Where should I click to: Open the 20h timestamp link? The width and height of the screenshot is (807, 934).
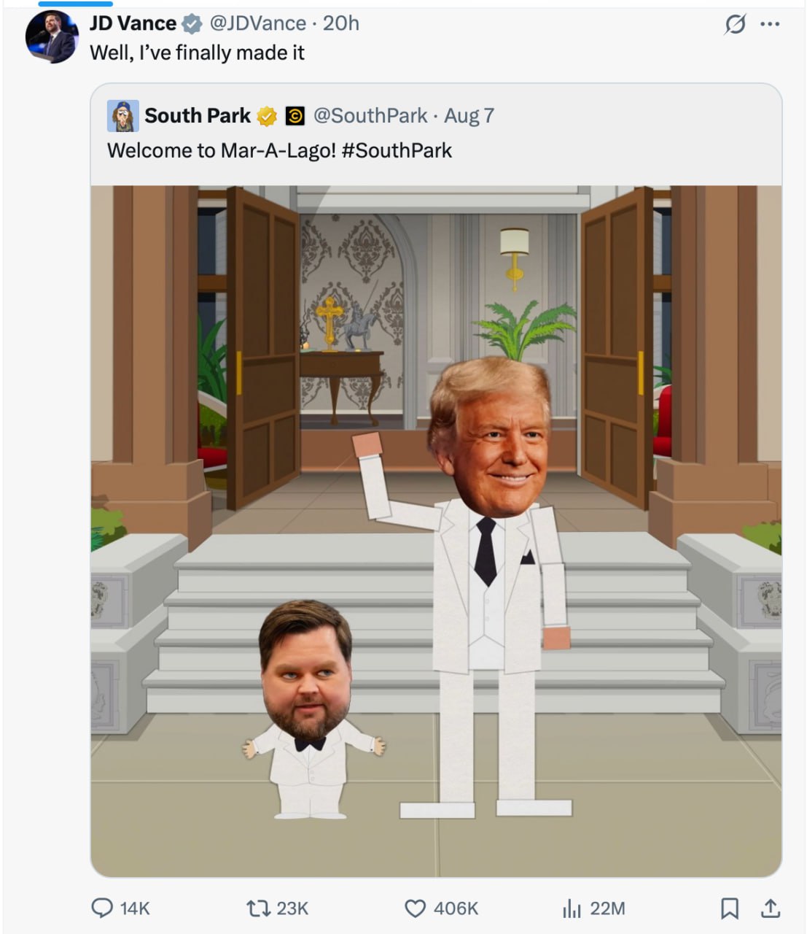pos(340,23)
